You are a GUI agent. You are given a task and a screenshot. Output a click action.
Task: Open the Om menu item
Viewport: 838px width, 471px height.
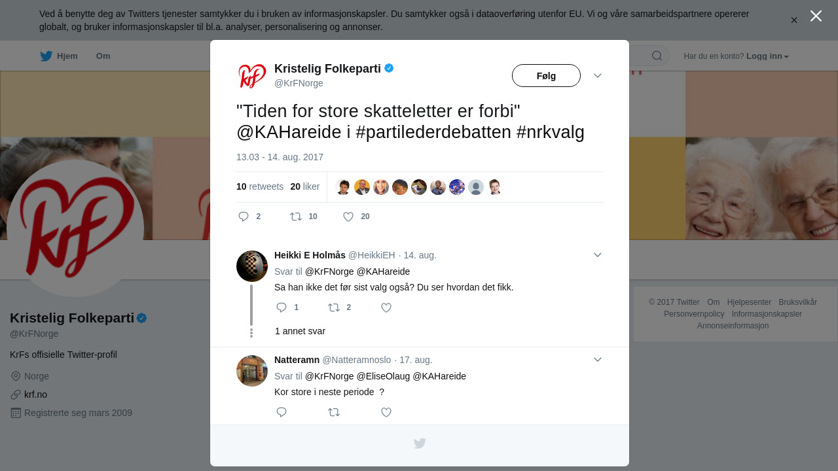tap(103, 56)
